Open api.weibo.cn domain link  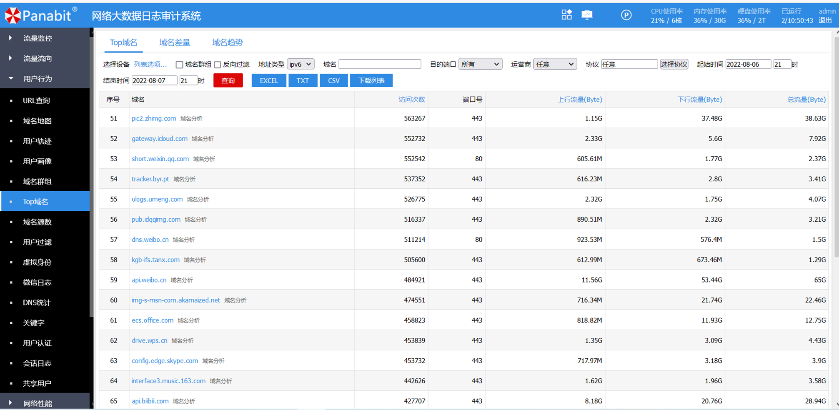149,280
